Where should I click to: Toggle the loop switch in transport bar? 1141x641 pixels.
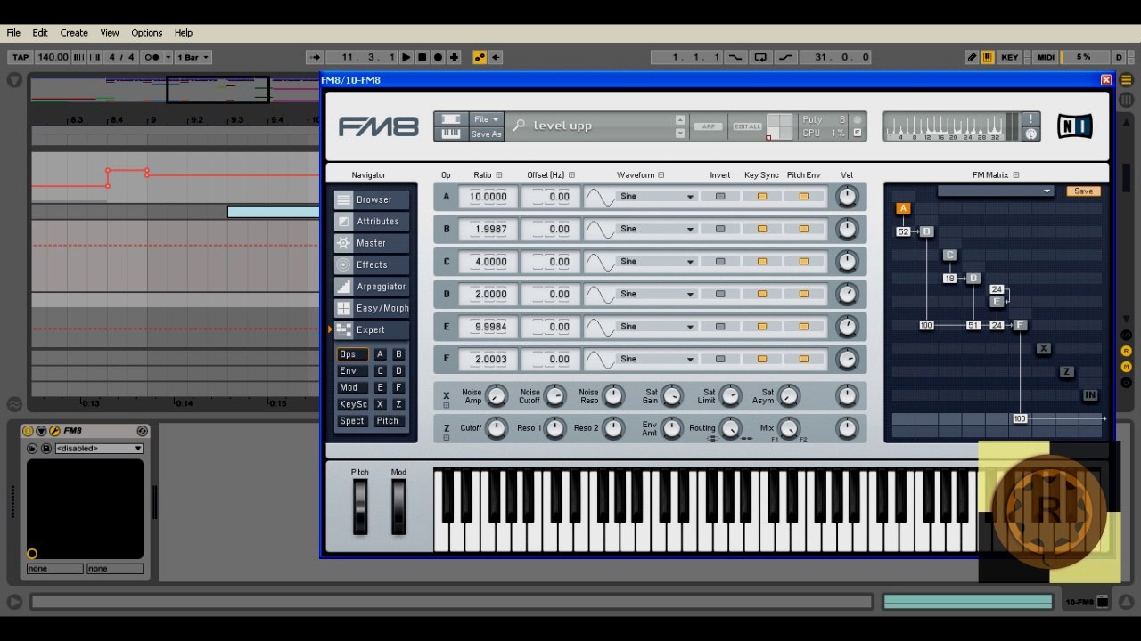tap(759, 57)
